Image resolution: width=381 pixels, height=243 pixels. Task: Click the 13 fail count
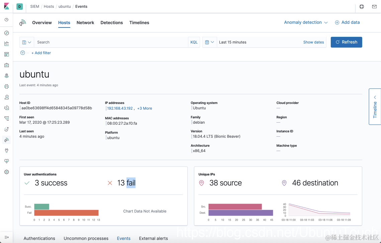click(126, 183)
